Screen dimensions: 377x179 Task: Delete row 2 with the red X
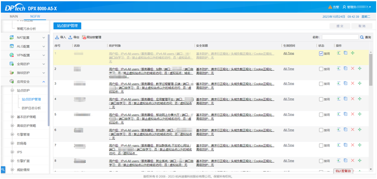(x=353, y=68)
